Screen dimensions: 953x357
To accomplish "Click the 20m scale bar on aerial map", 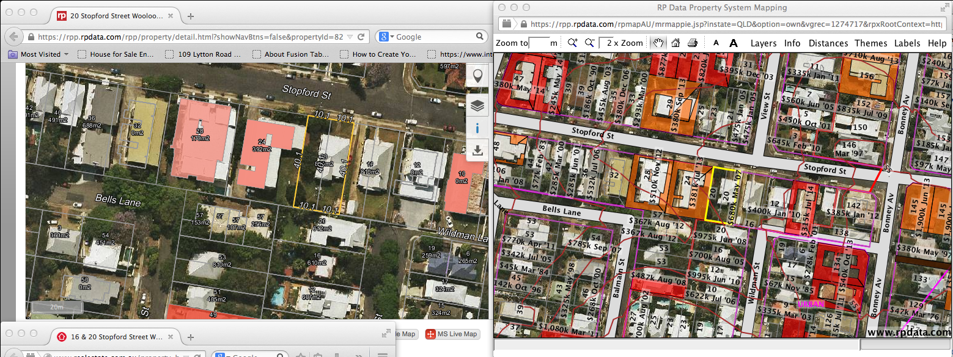I will tap(56, 308).
